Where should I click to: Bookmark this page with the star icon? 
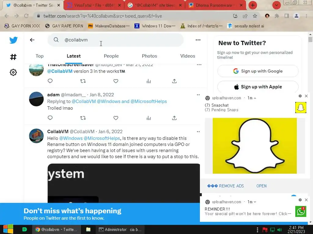(255, 16)
